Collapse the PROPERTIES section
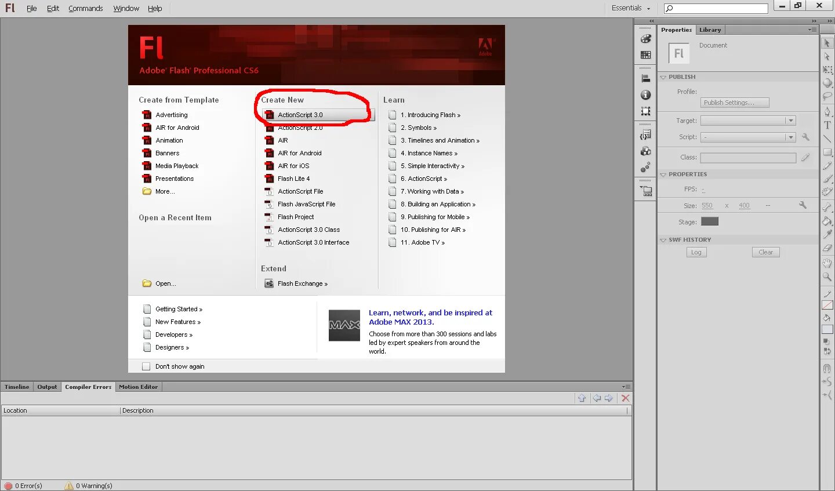Screen dimensions: 835x491 663,174
